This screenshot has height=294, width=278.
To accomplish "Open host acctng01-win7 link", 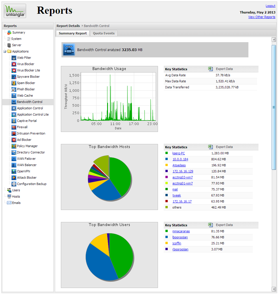I will 182,183.
